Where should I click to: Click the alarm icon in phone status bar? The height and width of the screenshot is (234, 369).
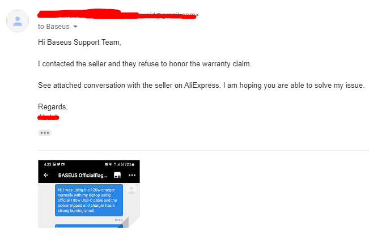tap(107, 164)
